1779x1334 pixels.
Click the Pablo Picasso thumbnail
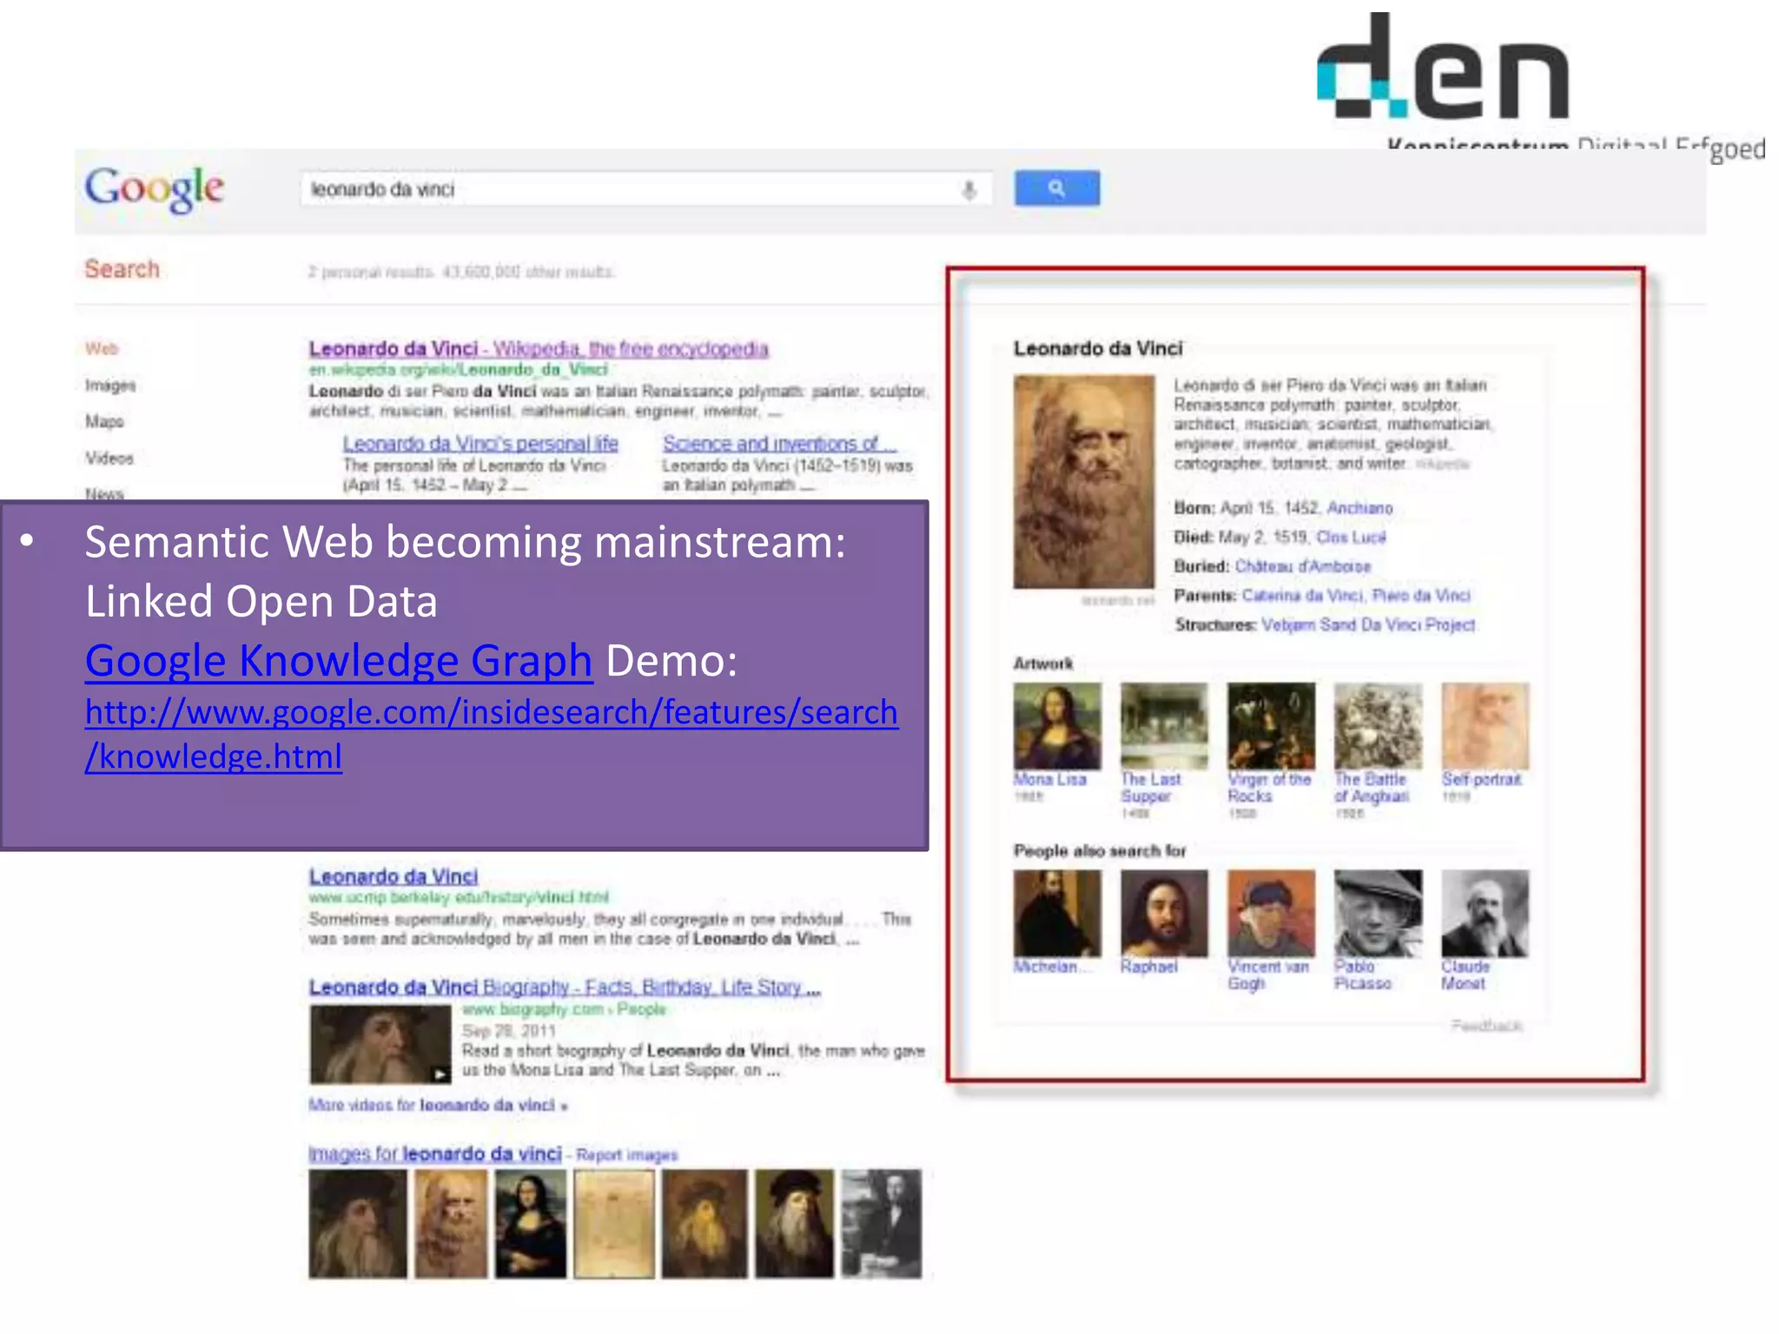coord(1379,914)
